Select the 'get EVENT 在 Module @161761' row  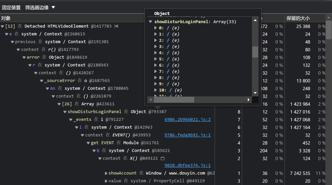coord(163,143)
